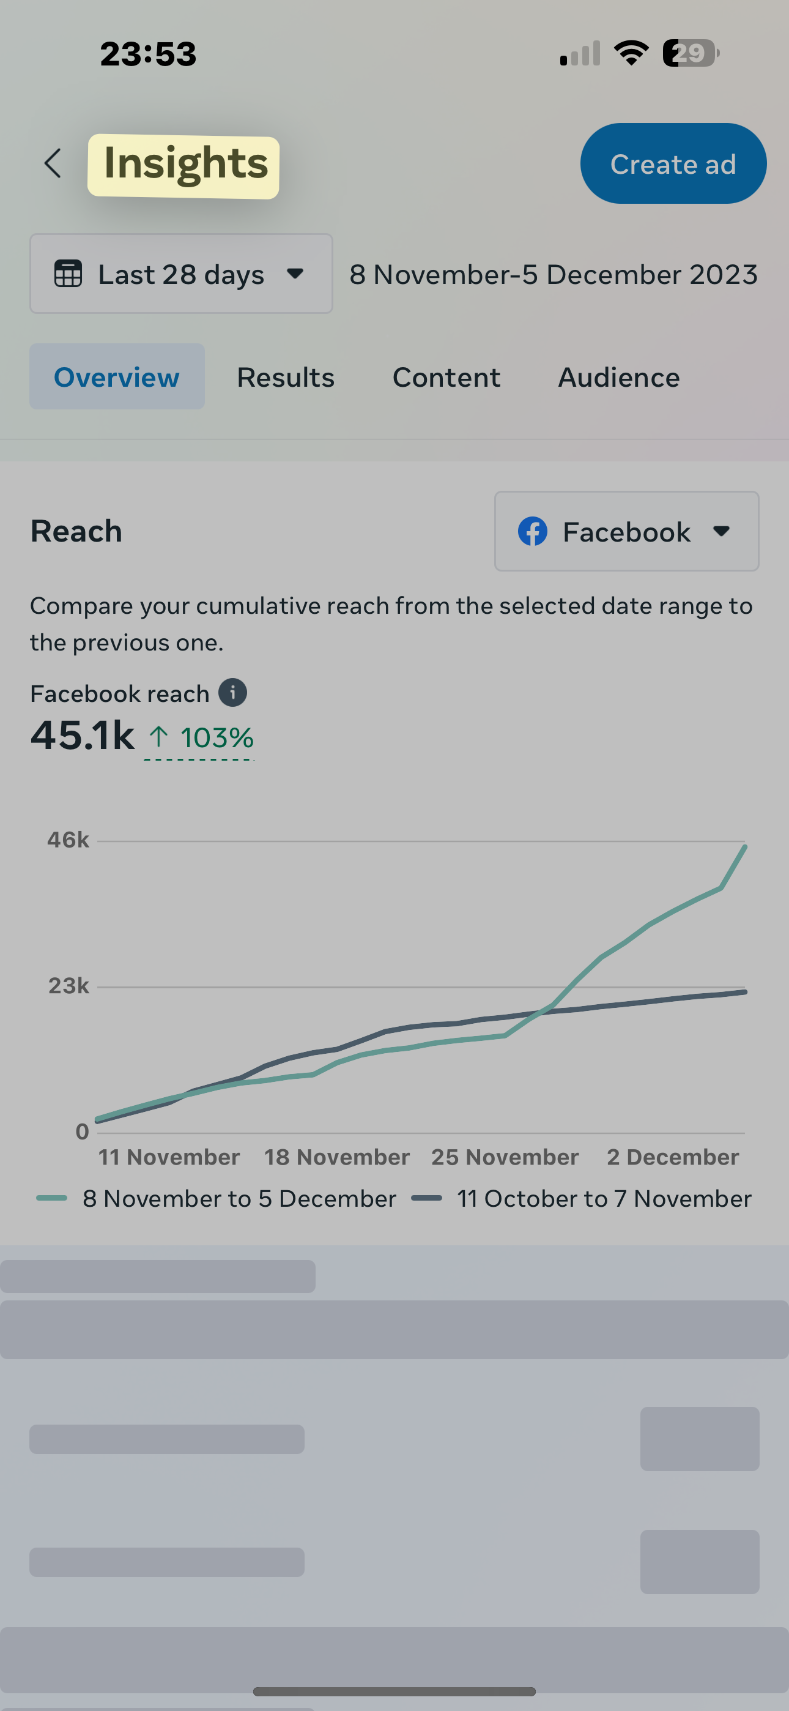
Task: Switch to the Results tab
Action: [x=286, y=376]
